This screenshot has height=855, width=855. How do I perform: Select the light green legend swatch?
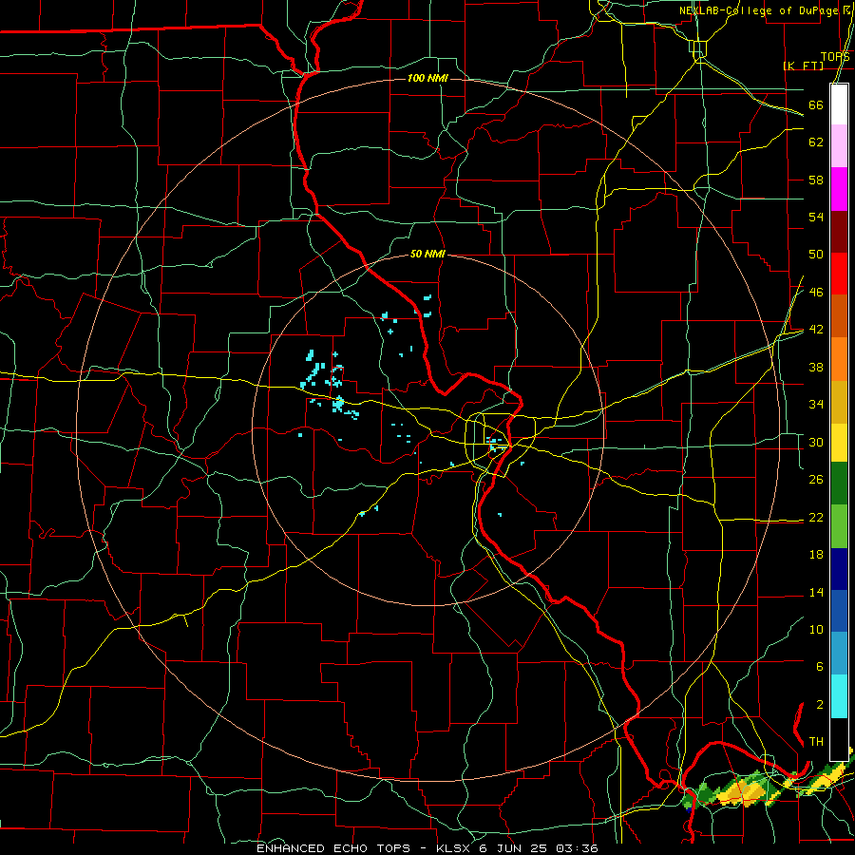click(839, 526)
